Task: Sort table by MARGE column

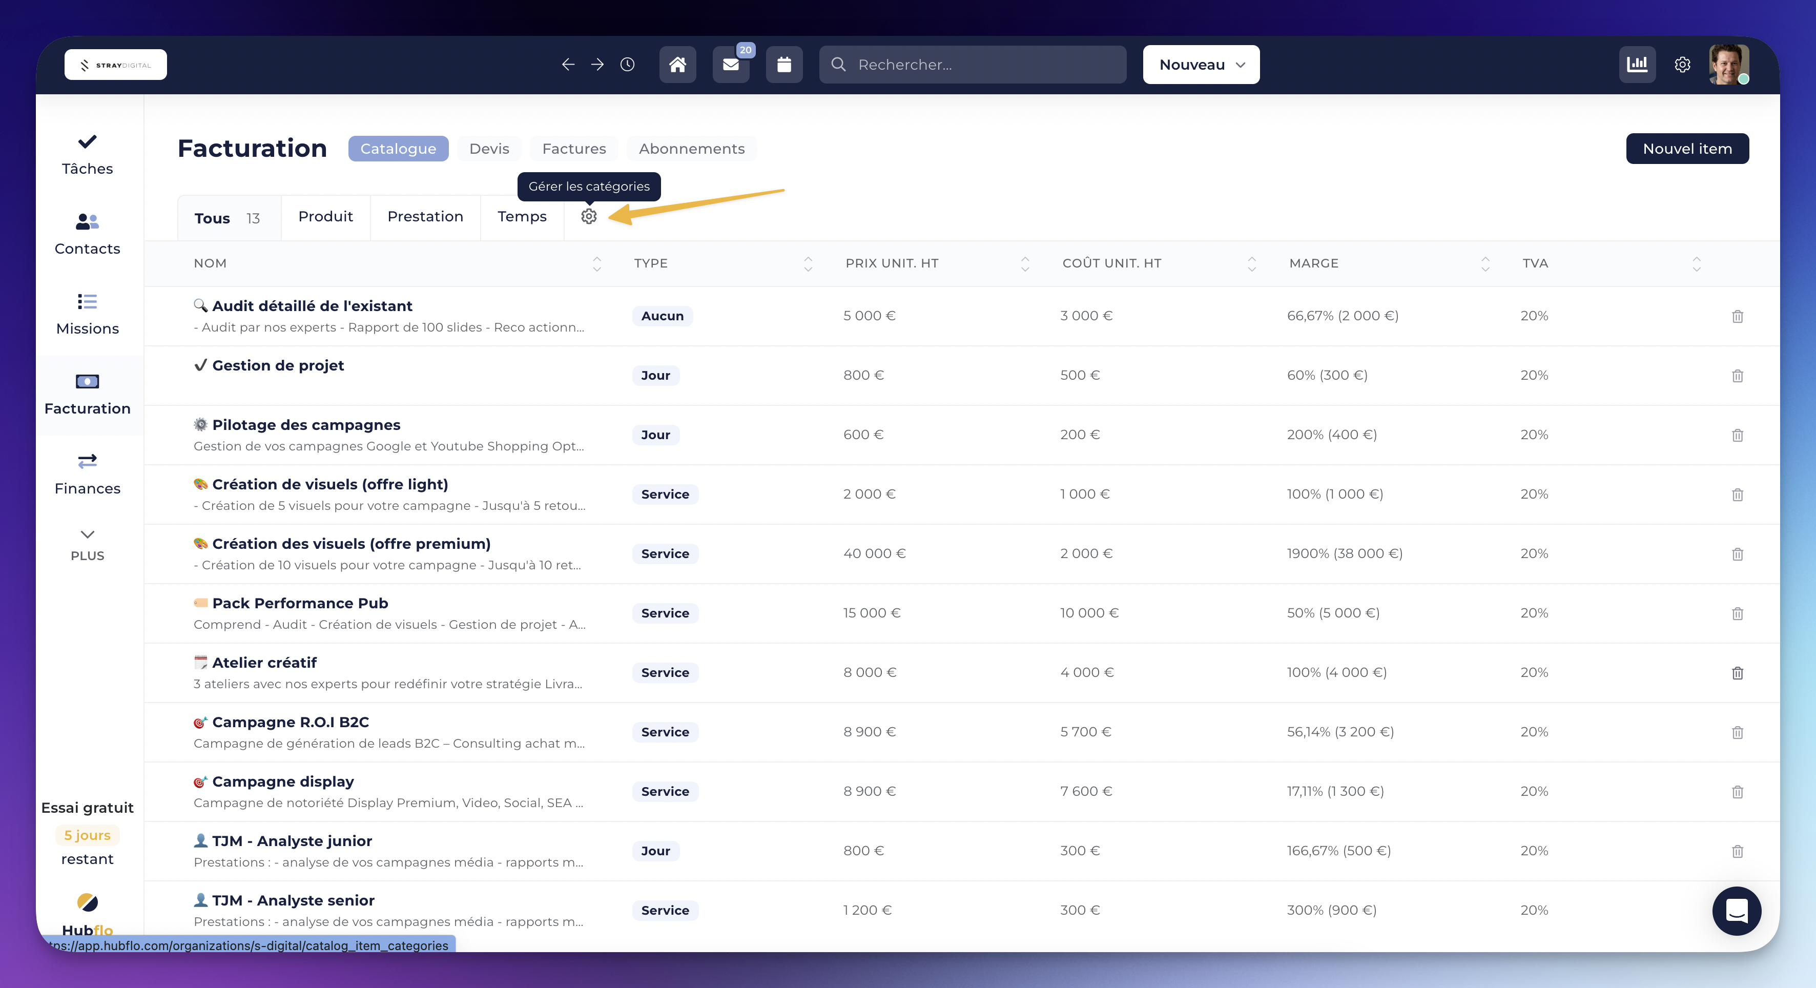Action: pos(1485,264)
